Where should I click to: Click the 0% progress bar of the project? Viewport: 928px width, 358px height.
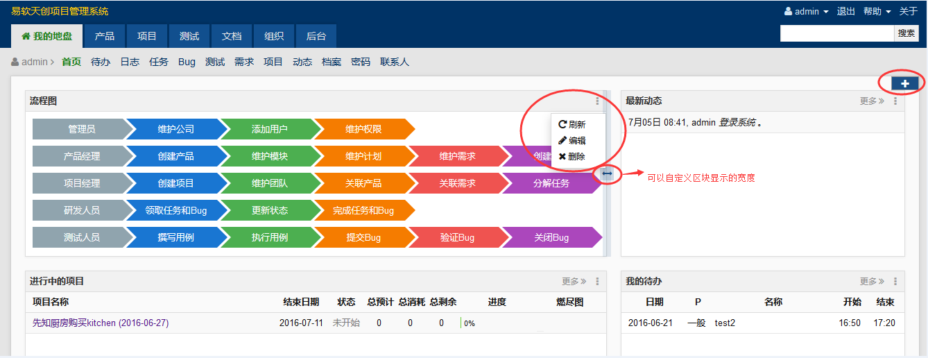click(x=468, y=323)
